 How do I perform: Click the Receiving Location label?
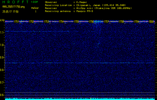(58, 5)
